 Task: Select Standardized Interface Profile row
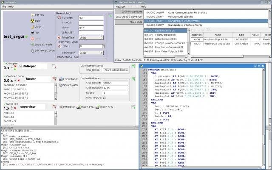[x=206, y=25]
